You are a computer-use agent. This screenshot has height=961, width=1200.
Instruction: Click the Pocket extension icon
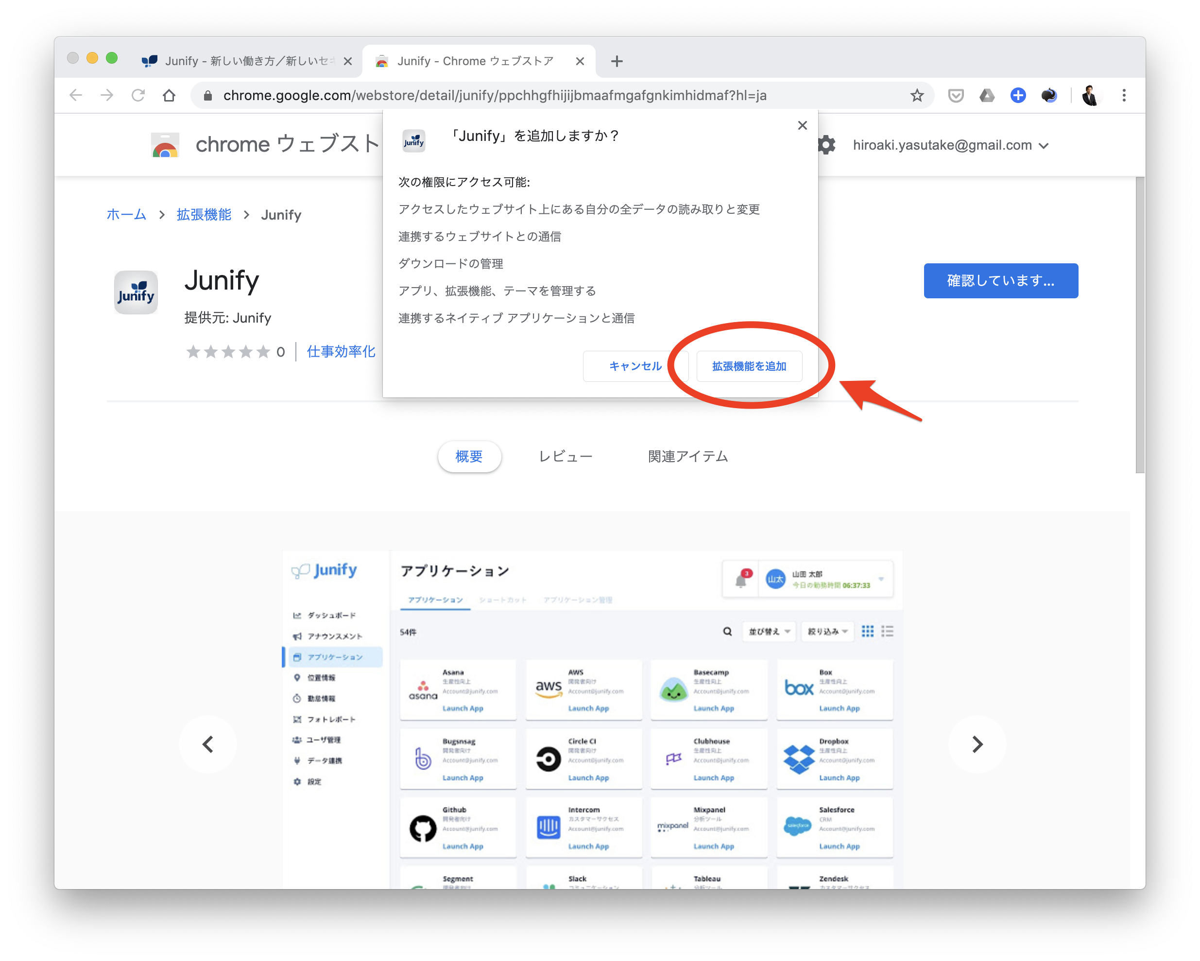click(956, 96)
